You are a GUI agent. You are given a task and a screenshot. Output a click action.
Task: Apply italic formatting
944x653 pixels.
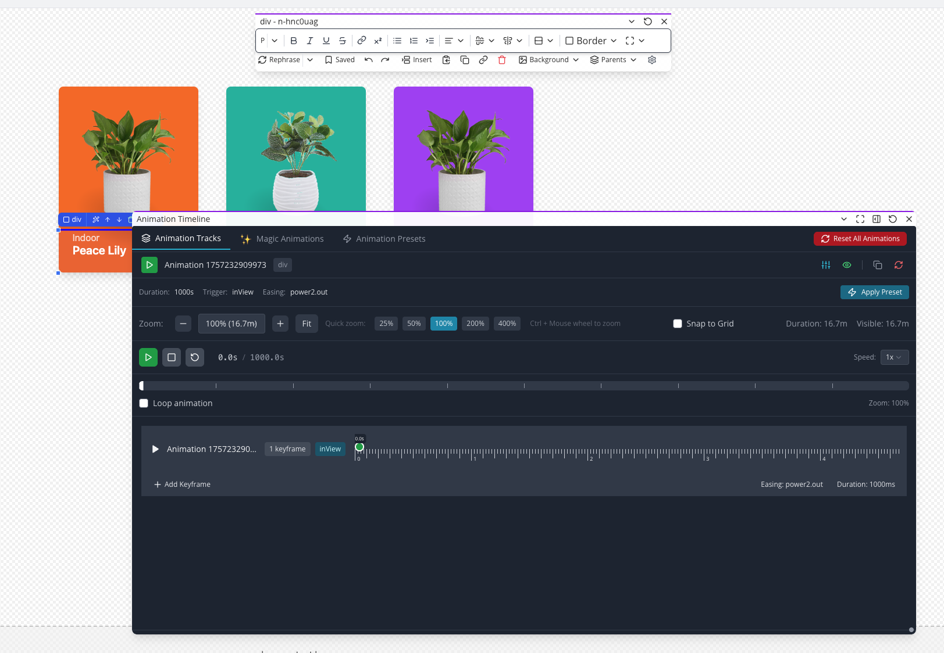[x=310, y=41]
